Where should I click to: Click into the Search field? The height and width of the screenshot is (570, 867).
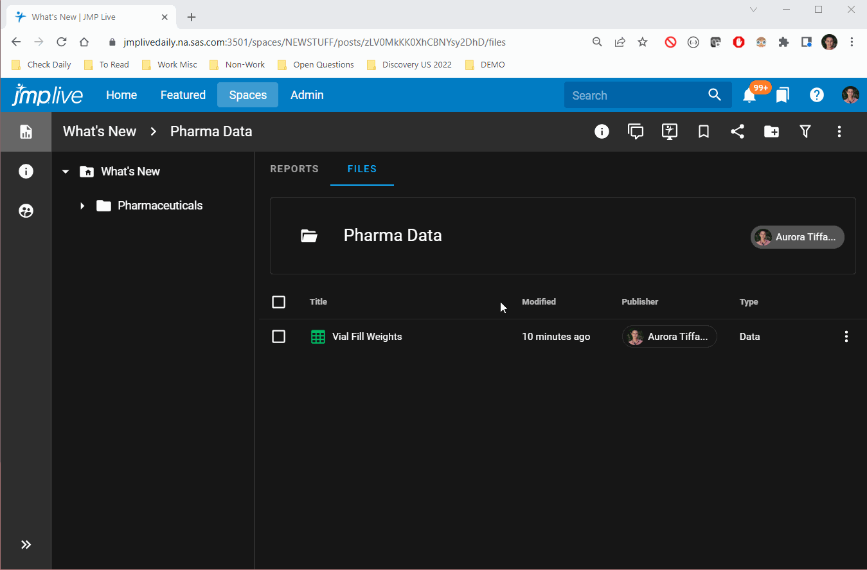click(x=636, y=96)
